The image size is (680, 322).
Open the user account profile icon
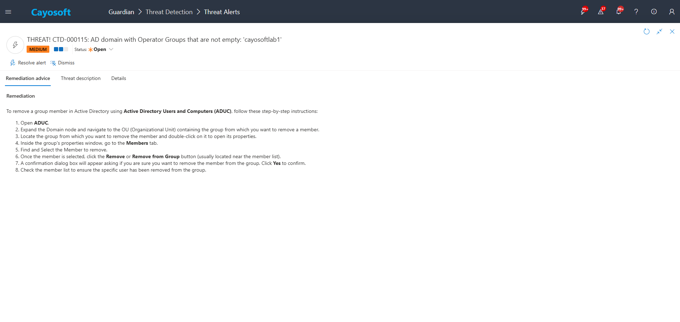(671, 12)
